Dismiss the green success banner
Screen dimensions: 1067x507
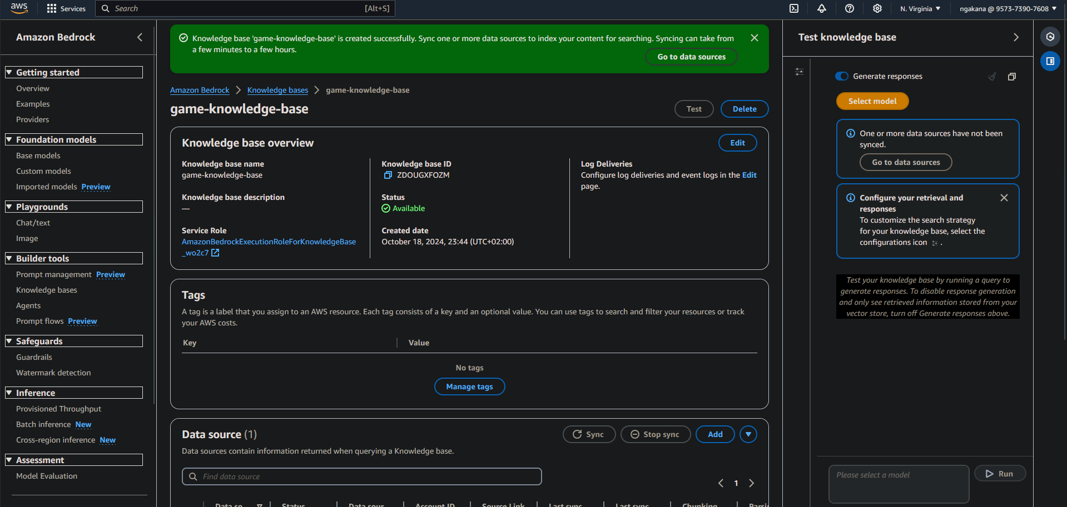755,38
